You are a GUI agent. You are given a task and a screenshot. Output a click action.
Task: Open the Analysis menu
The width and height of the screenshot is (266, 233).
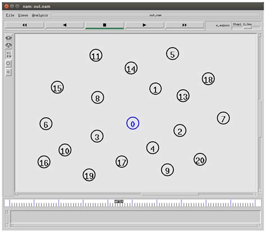pos(40,15)
